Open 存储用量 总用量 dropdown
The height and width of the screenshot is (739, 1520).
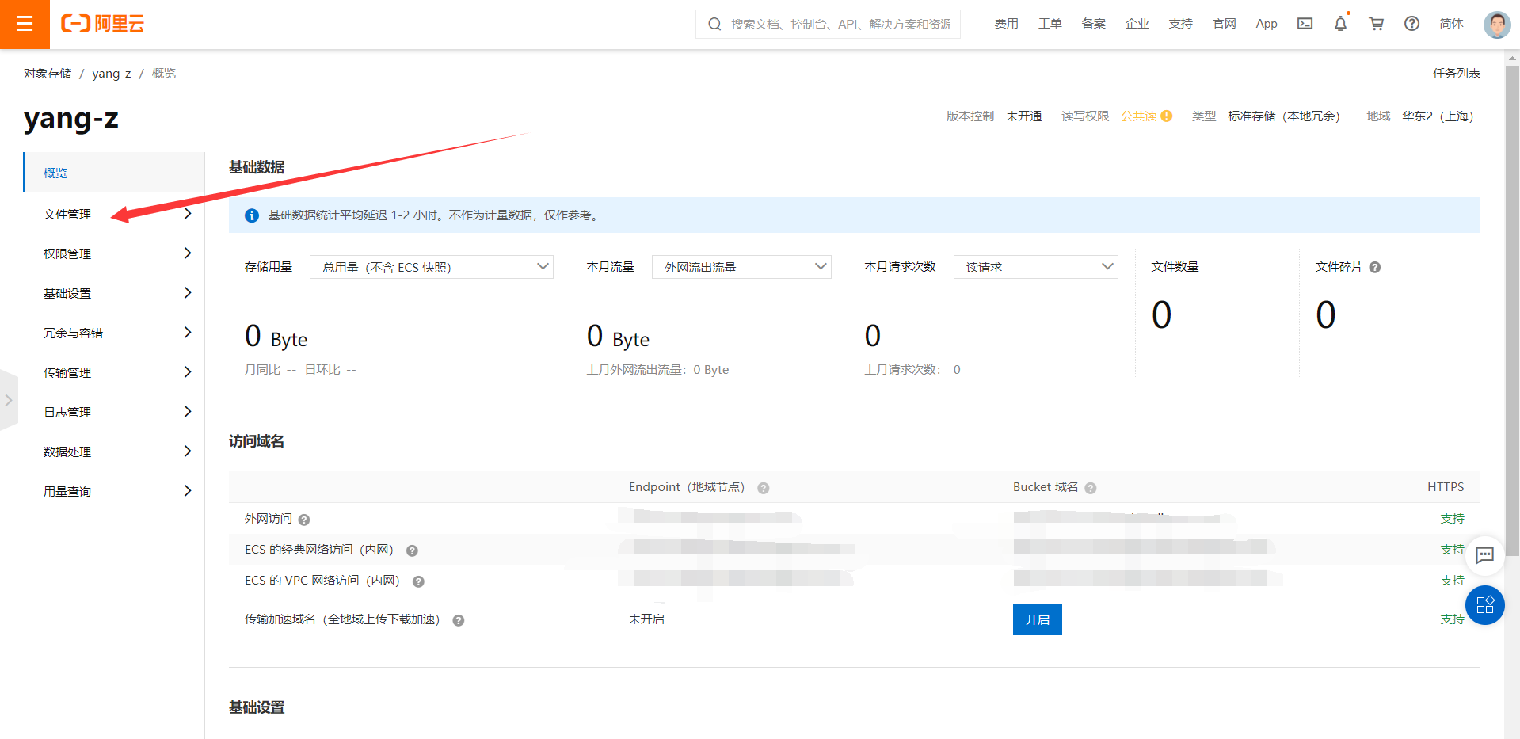[431, 267]
